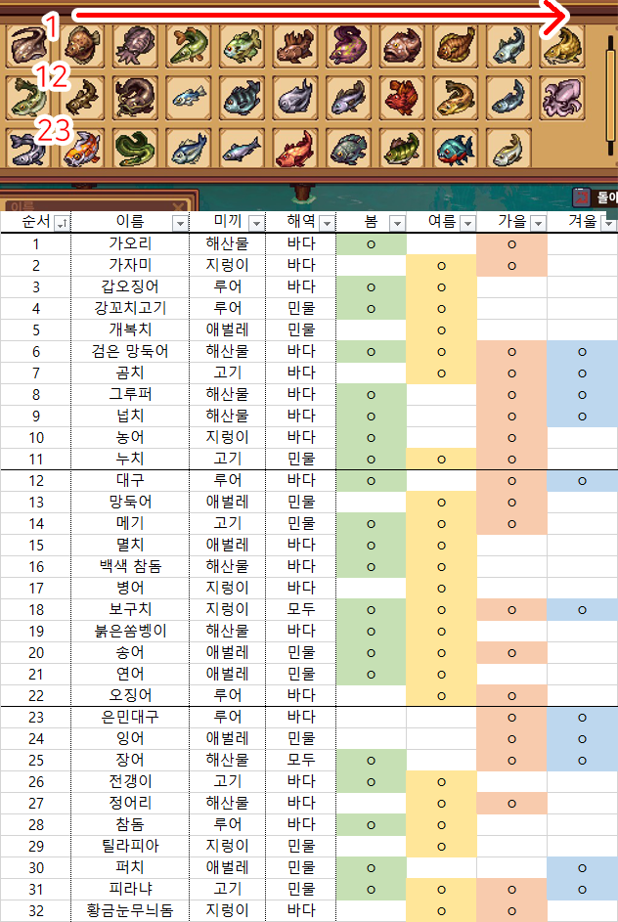Select the blue-gray 농어 sea bass icon
This screenshot has height=922, width=618.
[509, 45]
